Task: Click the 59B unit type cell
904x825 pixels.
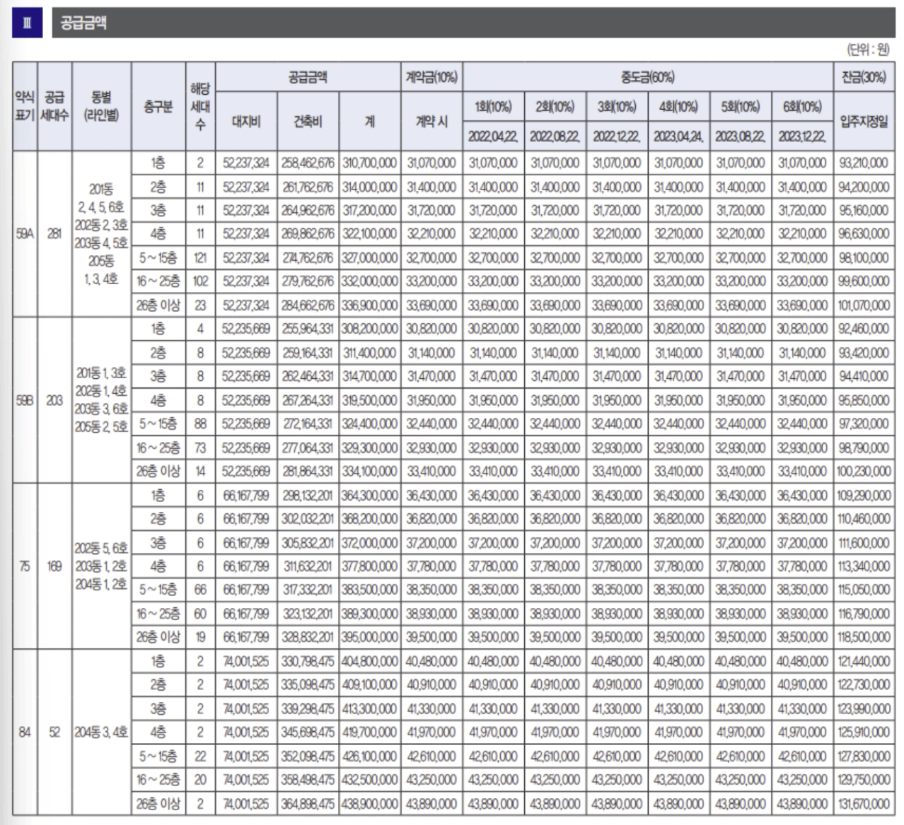Action: (25, 400)
